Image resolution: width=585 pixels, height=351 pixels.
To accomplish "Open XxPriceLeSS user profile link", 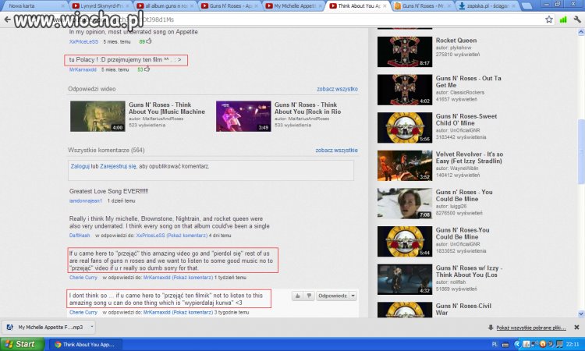I will (84, 42).
